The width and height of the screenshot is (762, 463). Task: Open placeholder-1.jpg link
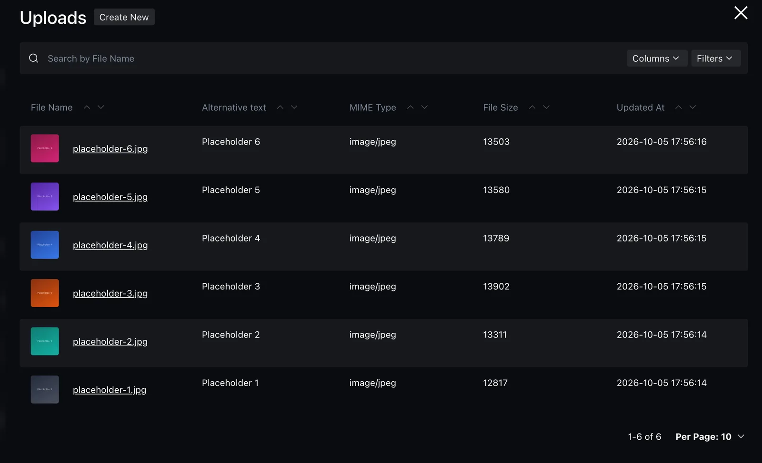click(x=110, y=390)
